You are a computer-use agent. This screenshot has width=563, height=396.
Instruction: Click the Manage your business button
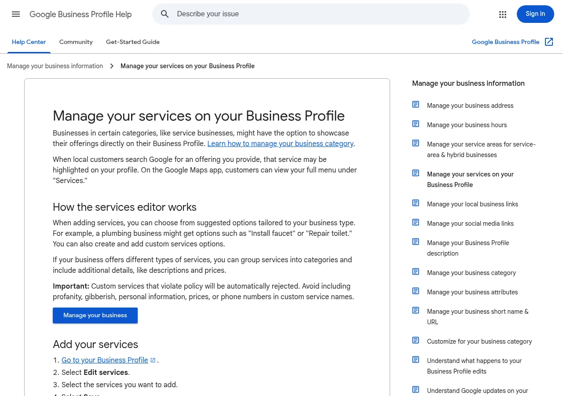95,315
